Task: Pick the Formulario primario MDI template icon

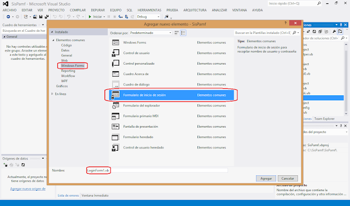Action: point(115,116)
